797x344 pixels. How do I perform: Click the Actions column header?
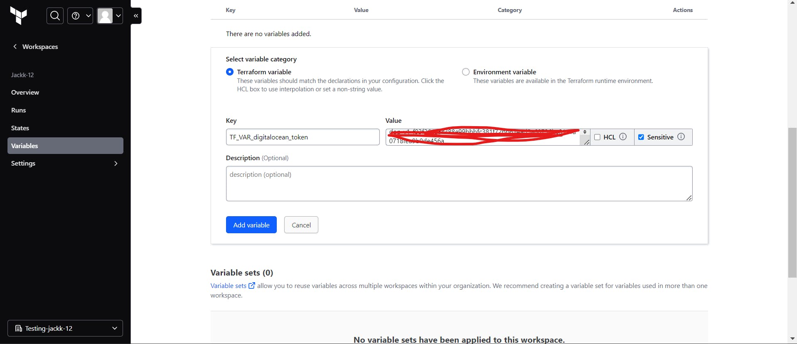(x=683, y=10)
